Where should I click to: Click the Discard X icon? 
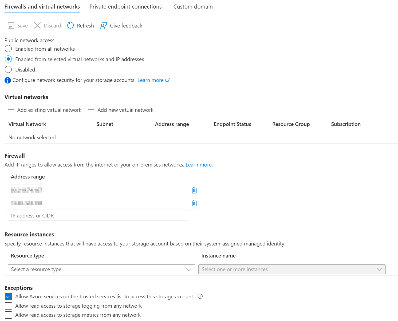point(37,26)
